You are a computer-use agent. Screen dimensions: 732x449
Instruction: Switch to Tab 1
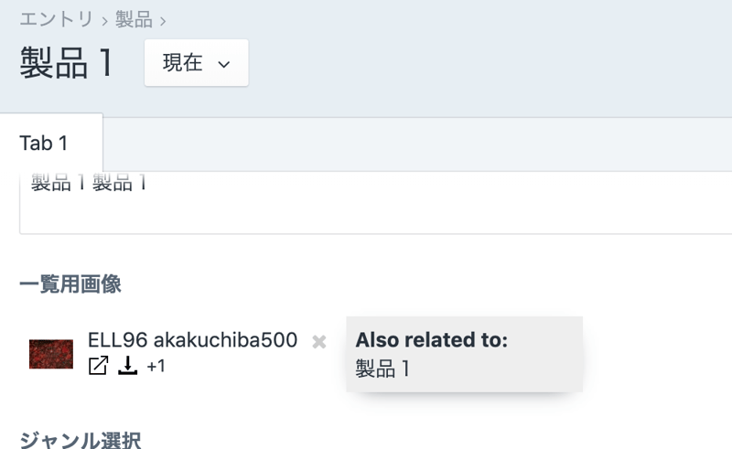pos(44,143)
